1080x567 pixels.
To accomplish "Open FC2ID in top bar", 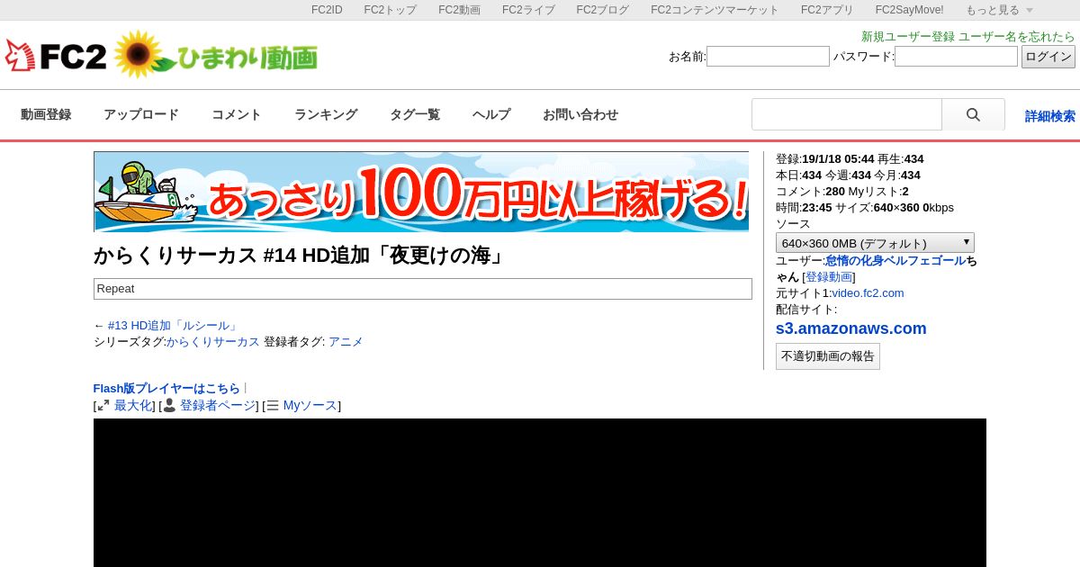I will click(x=327, y=10).
